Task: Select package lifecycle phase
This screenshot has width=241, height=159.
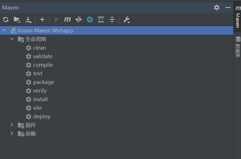Action: click(44, 82)
